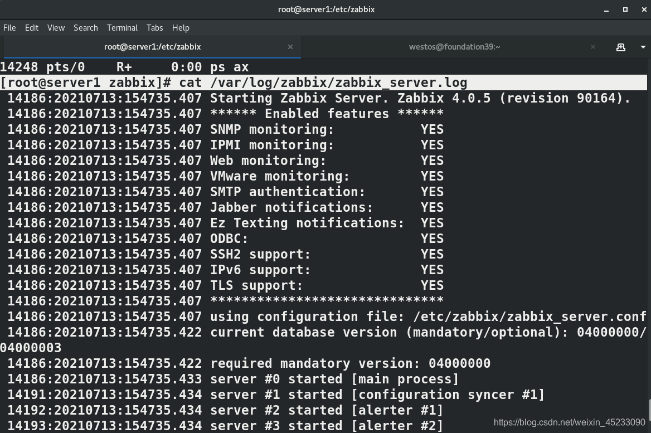Expand the tab list dropdown arrow
Image resolution: width=651 pixels, height=433 pixels.
(643, 47)
